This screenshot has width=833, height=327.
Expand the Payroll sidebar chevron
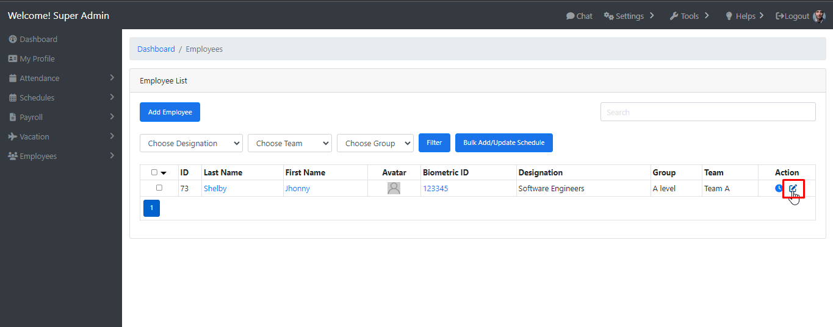pos(112,116)
